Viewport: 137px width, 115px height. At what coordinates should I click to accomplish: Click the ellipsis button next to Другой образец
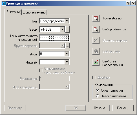[x=67, y=46]
